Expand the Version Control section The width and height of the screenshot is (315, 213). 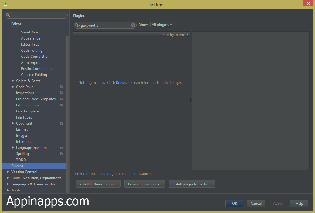point(8,172)
